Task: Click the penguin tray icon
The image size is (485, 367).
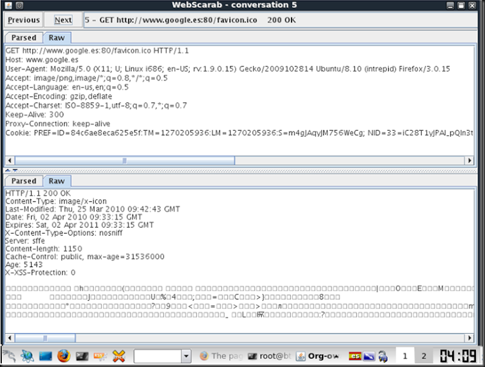Action: pyautogui.click(x=383, y=356)
